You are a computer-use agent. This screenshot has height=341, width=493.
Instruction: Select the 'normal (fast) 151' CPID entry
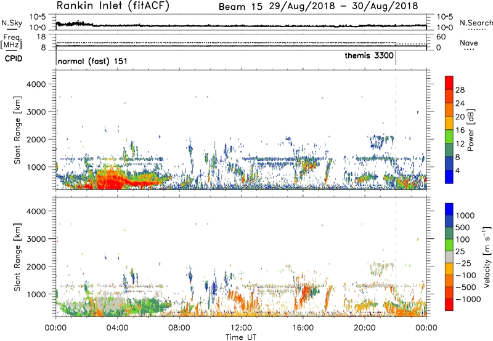(93, 61)
